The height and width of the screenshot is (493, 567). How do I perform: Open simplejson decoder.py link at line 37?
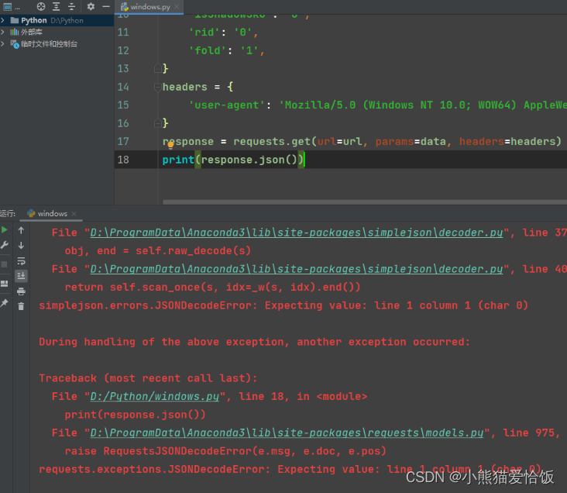(x=297, y=233)
